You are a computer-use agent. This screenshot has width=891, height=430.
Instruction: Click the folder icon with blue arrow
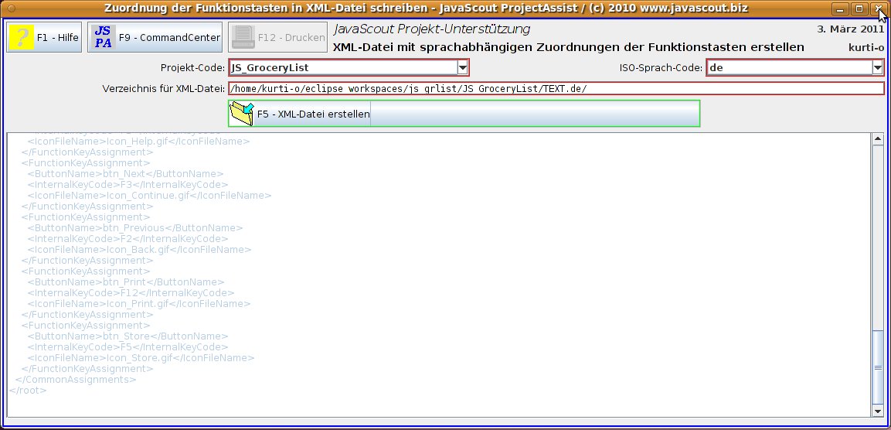tap(243, 114)
